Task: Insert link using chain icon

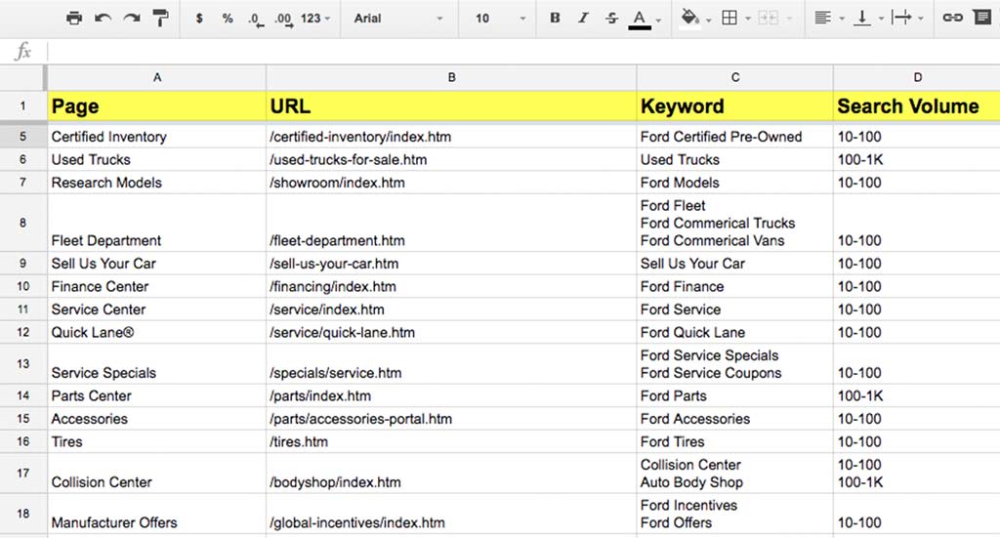Action: pos(953,19)
